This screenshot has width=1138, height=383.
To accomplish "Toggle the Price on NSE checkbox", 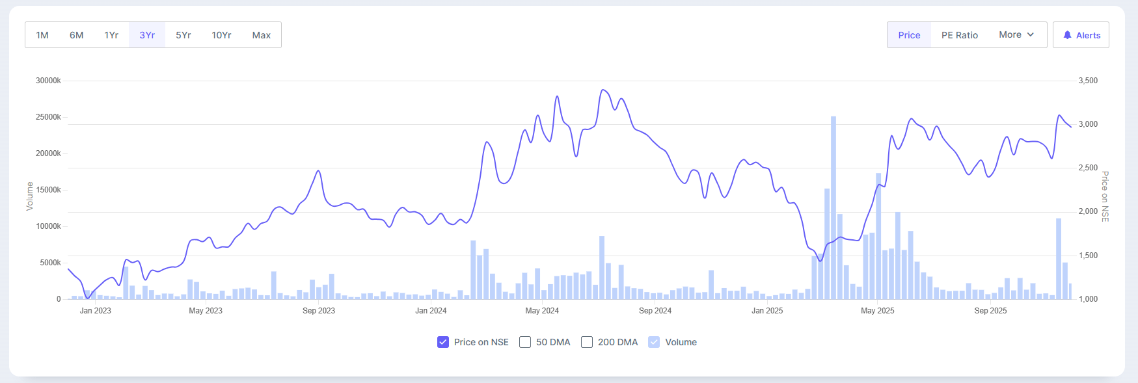I will point(443,342).
